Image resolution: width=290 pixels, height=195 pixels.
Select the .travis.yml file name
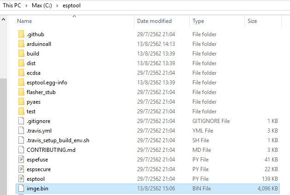click(39, 131)
